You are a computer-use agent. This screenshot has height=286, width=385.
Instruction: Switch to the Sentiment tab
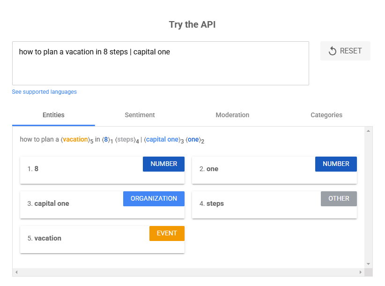coord(140,115)
